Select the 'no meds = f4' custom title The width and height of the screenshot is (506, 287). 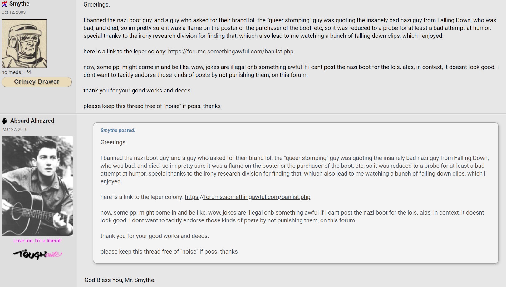(16, 72)
